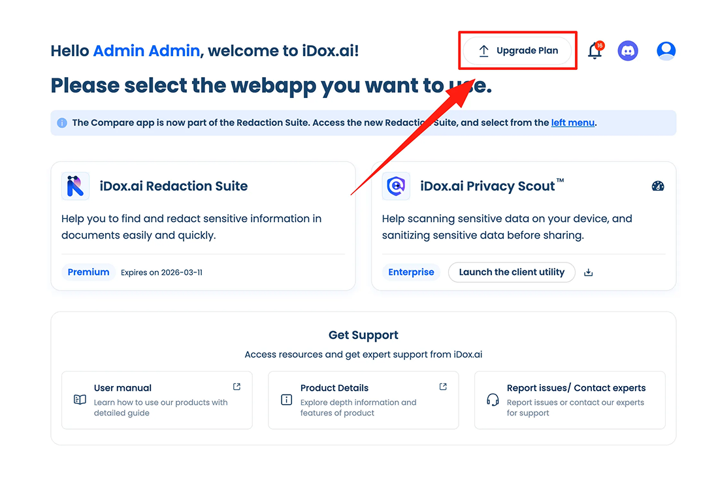Open Report issues/ Contact experts card
This screenshot has height=482, width=716.
tap(569, 400)
